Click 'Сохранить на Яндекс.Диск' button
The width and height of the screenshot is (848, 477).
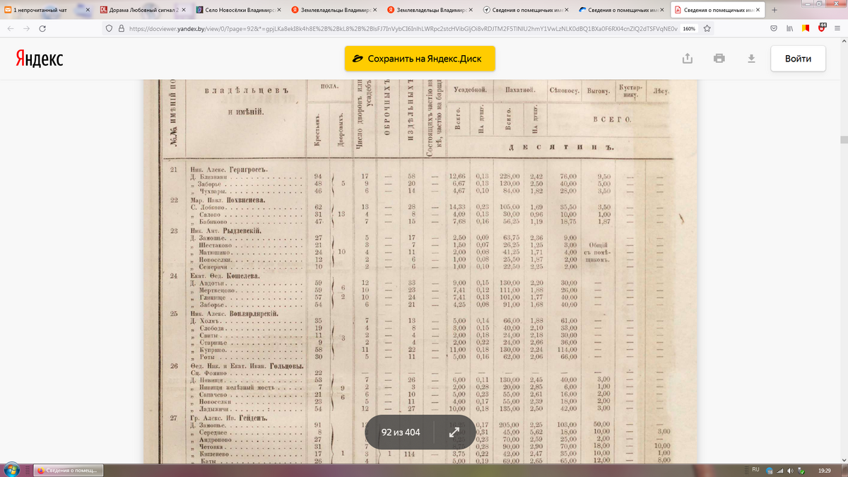tap(420, 59)
